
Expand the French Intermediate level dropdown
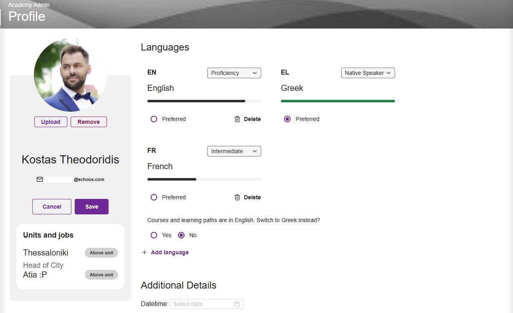pyautogui.click(x=234, y=151)
